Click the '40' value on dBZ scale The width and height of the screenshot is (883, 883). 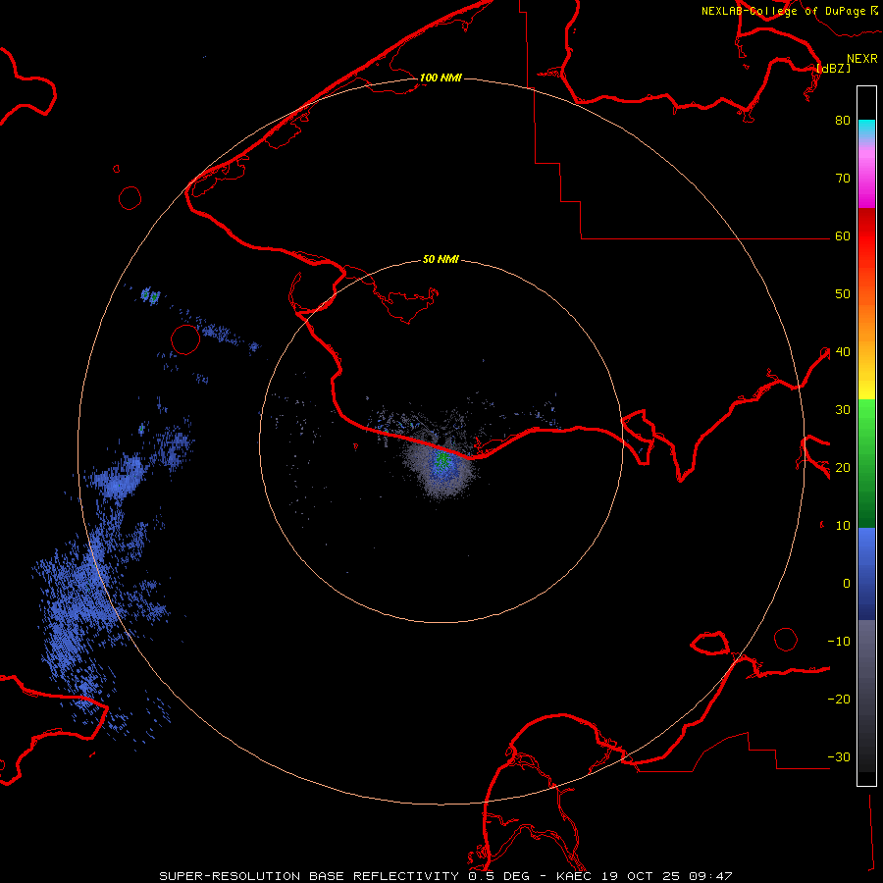843,352
